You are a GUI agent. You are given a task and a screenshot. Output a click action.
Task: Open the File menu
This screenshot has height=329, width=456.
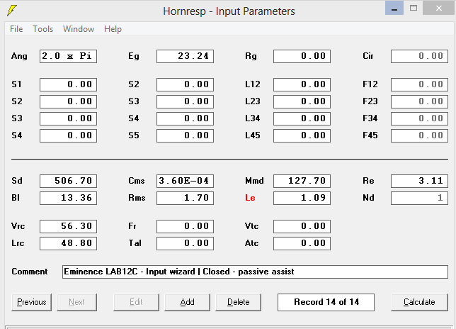(16, 29)
